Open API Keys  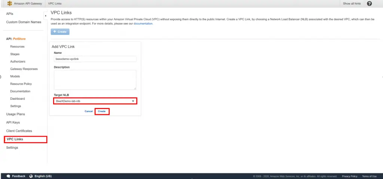(13, 122)
